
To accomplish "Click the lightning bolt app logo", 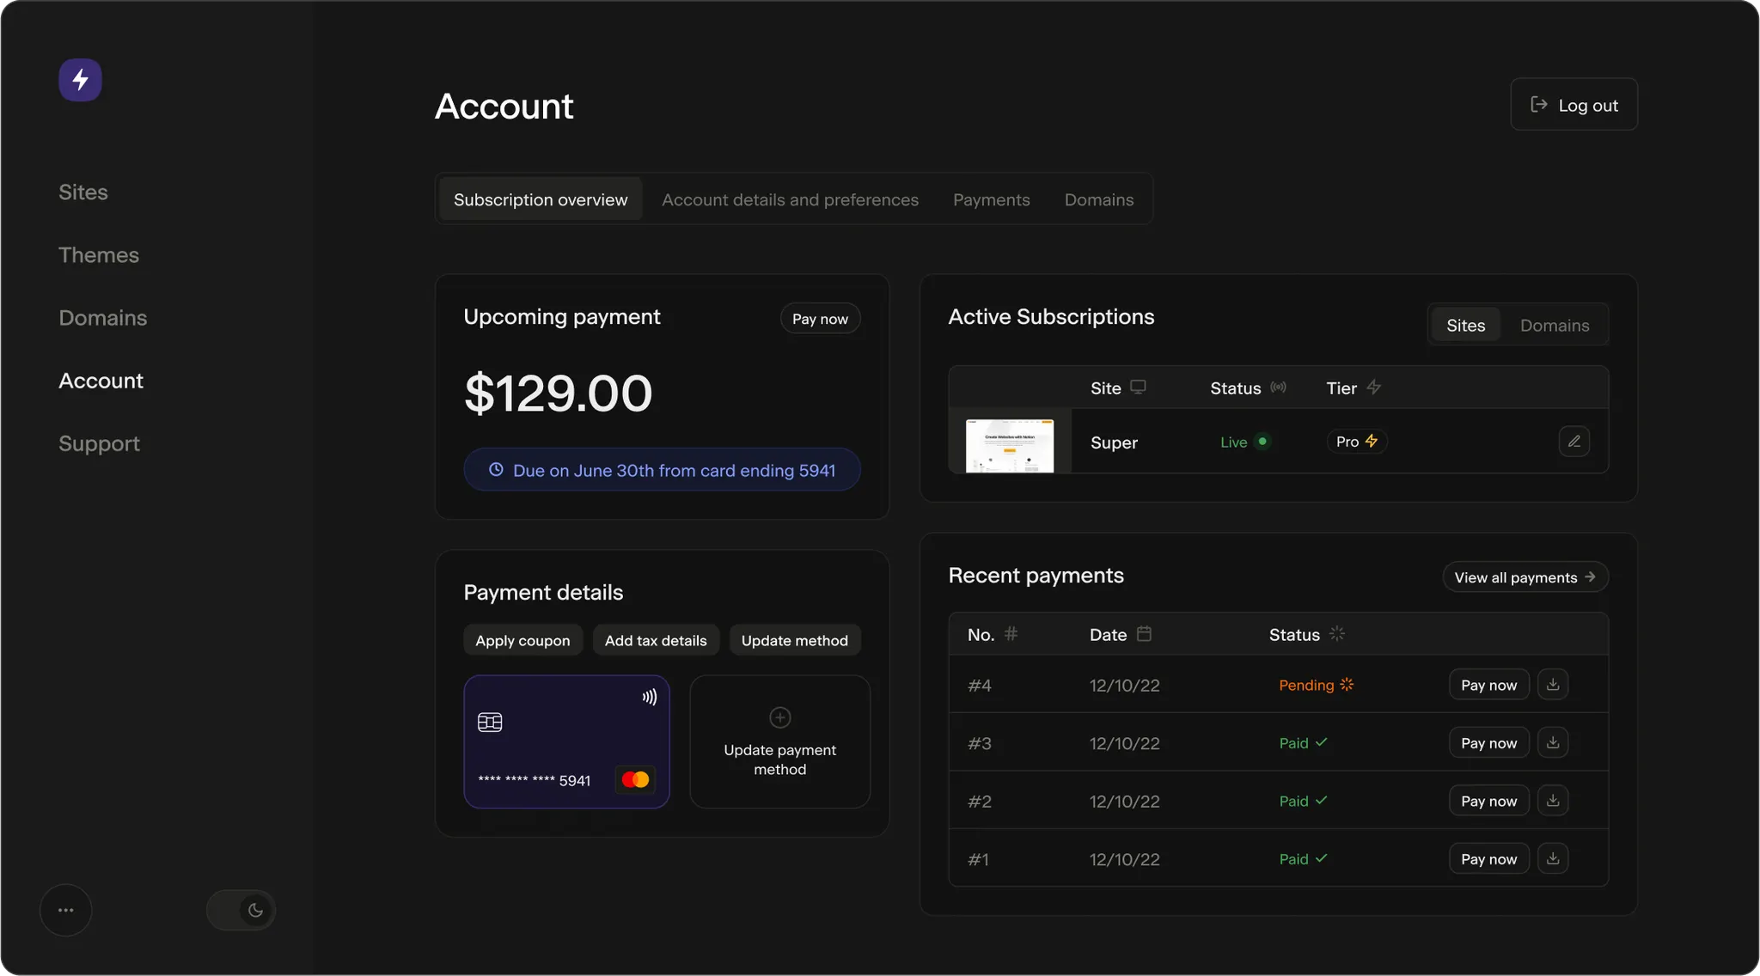I will click(80, 80).
